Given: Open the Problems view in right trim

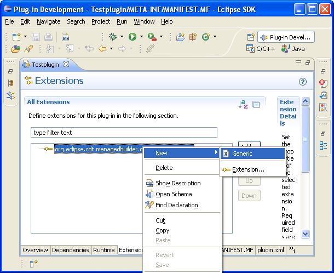Looking at the screenshot, I should tap(323, 83).
